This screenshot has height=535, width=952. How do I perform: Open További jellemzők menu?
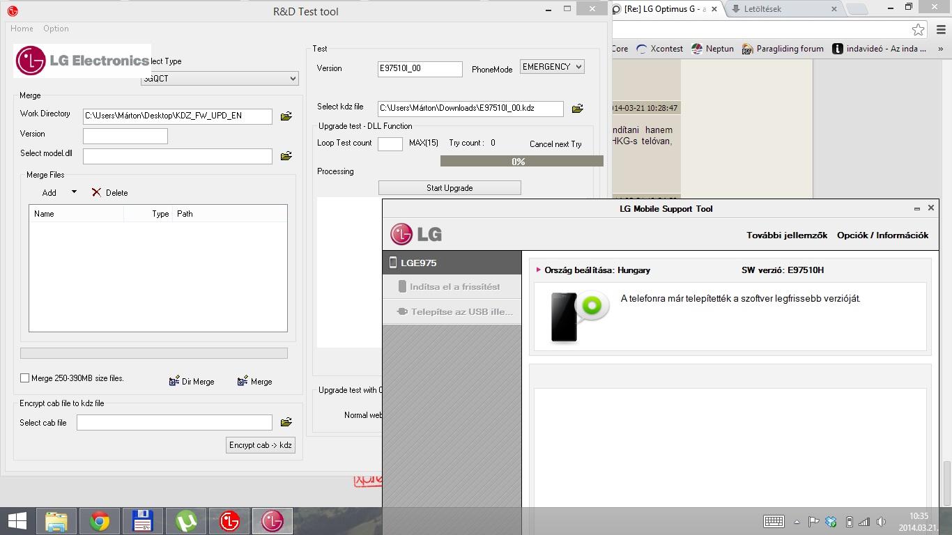[787, 235]
